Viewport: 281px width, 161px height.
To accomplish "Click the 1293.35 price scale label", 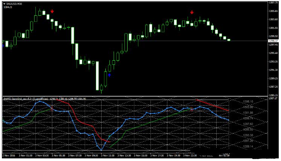I will [273, 61].
